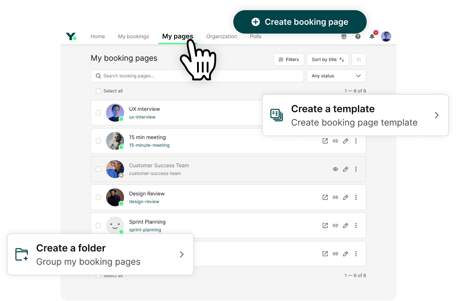Preview Customer Success Team via eye icon
The height and width of the screenshot is (301, 456).
click(335, 169)
